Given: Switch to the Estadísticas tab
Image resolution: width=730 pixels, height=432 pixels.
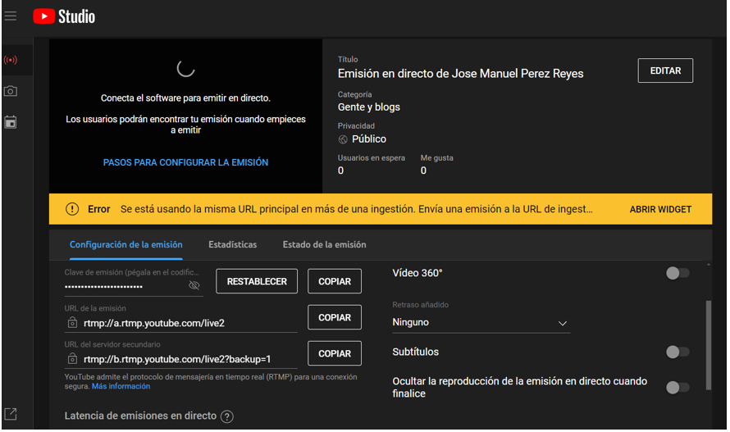Looking at the screenshot, I should click(232, 244).
